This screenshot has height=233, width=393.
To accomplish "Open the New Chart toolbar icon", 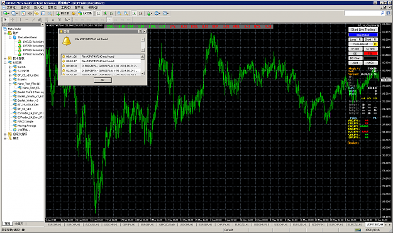I will pyautogui.click(x=5, y=13).
